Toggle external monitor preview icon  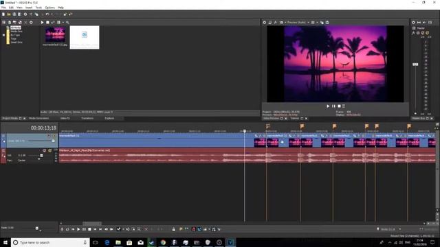pos(270,23)
